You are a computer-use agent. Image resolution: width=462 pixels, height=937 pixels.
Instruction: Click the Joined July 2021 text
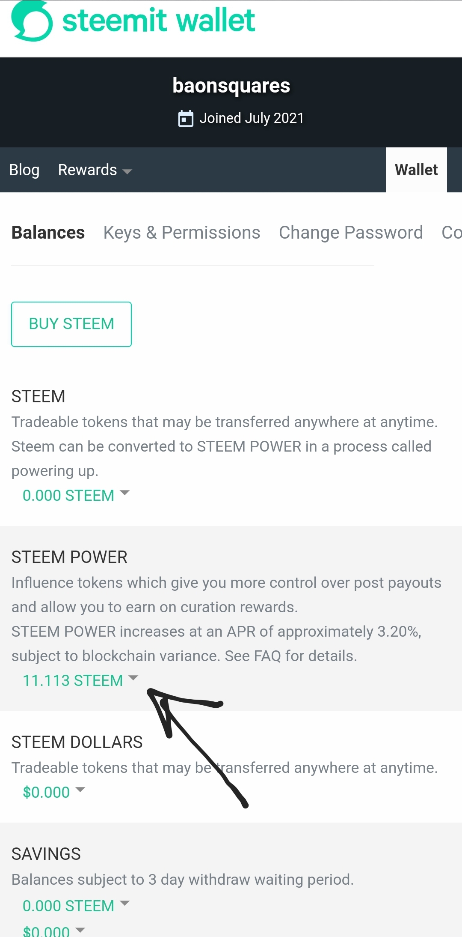[252, 118]
